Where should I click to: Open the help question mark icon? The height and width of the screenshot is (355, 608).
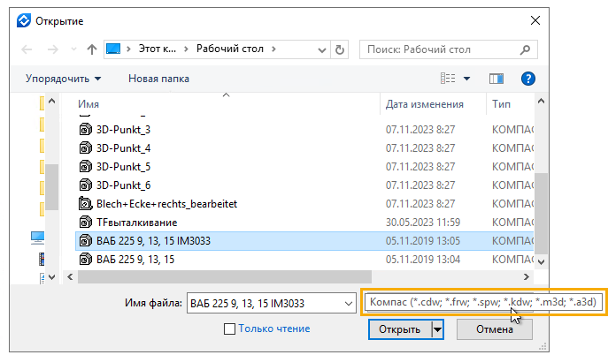click(x=529, y=79)
